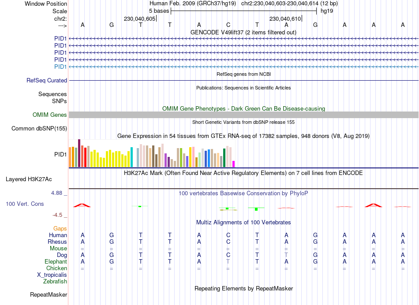419x305 pixels.
Task: Click the RefSeq Curated track label
Action: pos(47,80)
